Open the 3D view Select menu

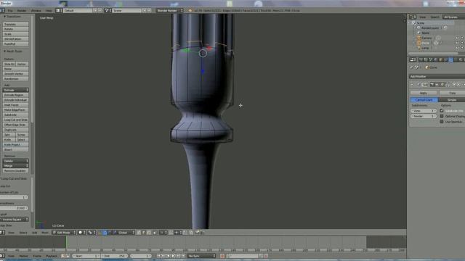[23, 233]
